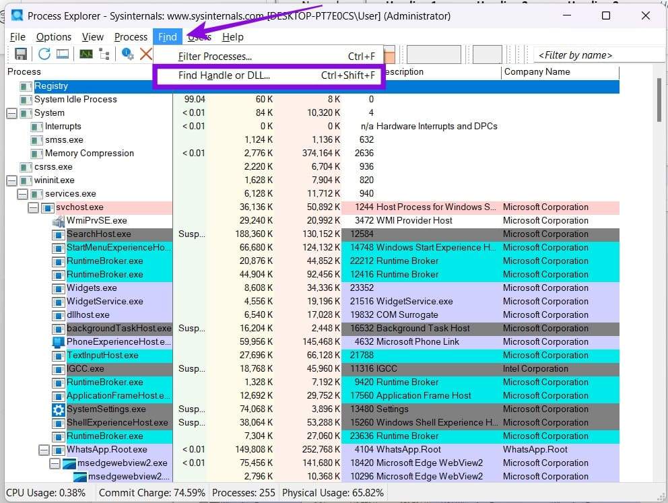
Task: Click the green CPU graph toolbar icon
Action: (x=86, y=54)
